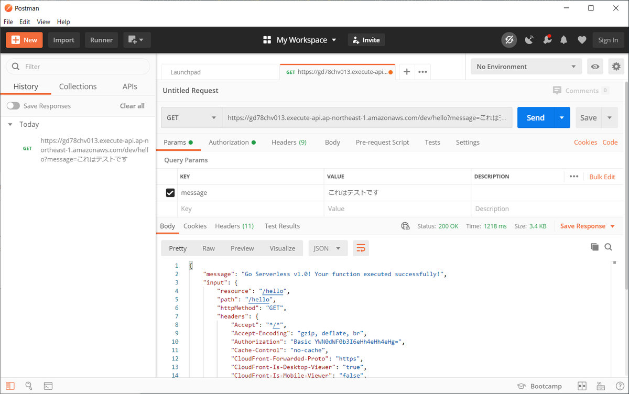Viewport: 629px width, 394px height.
Task: Click the Cookies link
Action: point(585,142)
